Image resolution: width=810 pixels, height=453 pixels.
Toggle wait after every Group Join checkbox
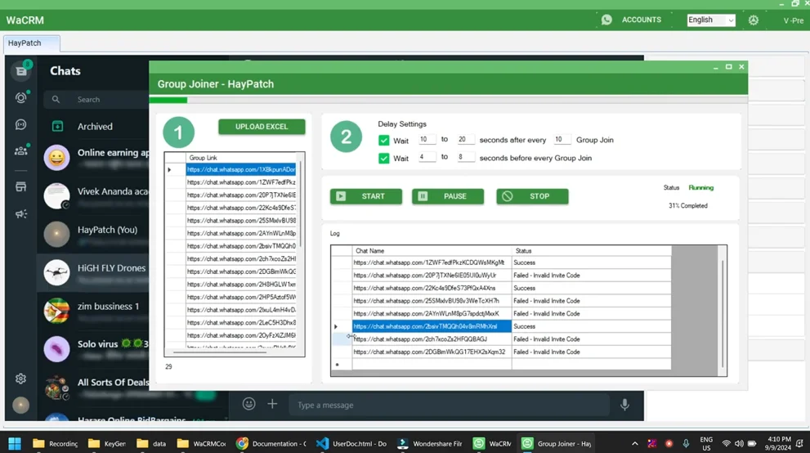(x=384, y=140)
